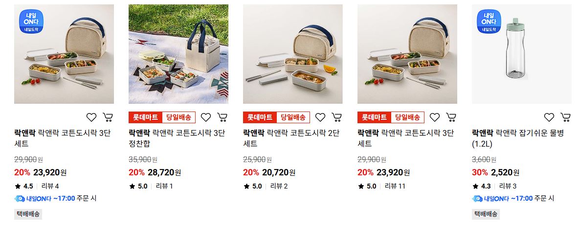Wishlist the 3,600원 water bottle with heart icon

click(549, 117)
